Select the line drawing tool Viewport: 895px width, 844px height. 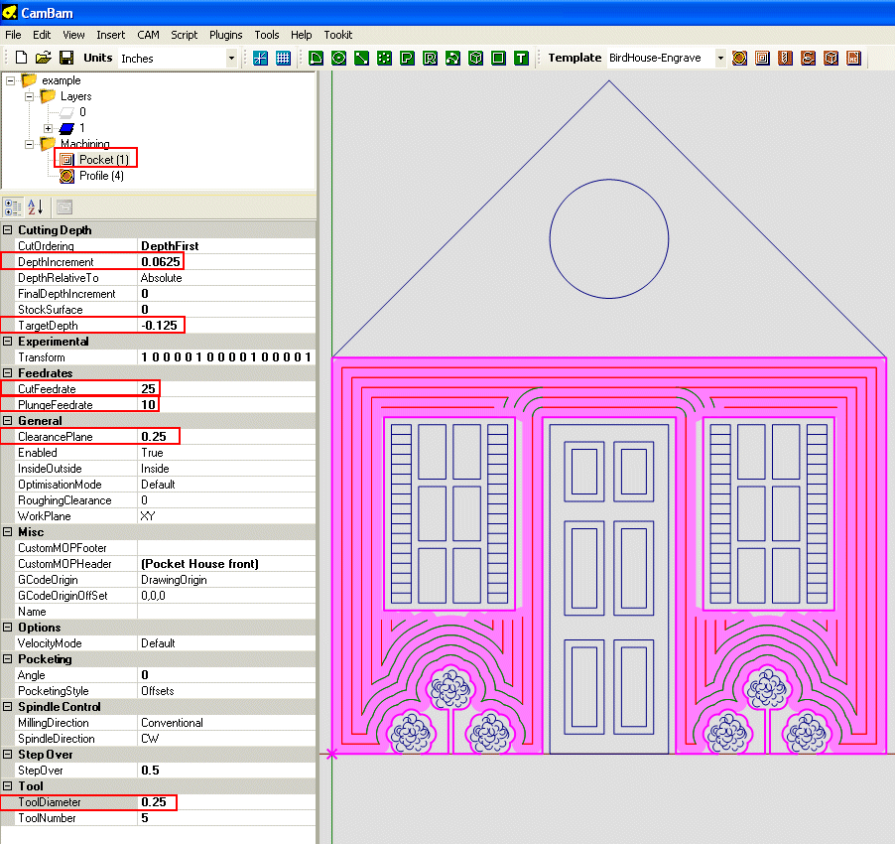[x=361, y=59]
